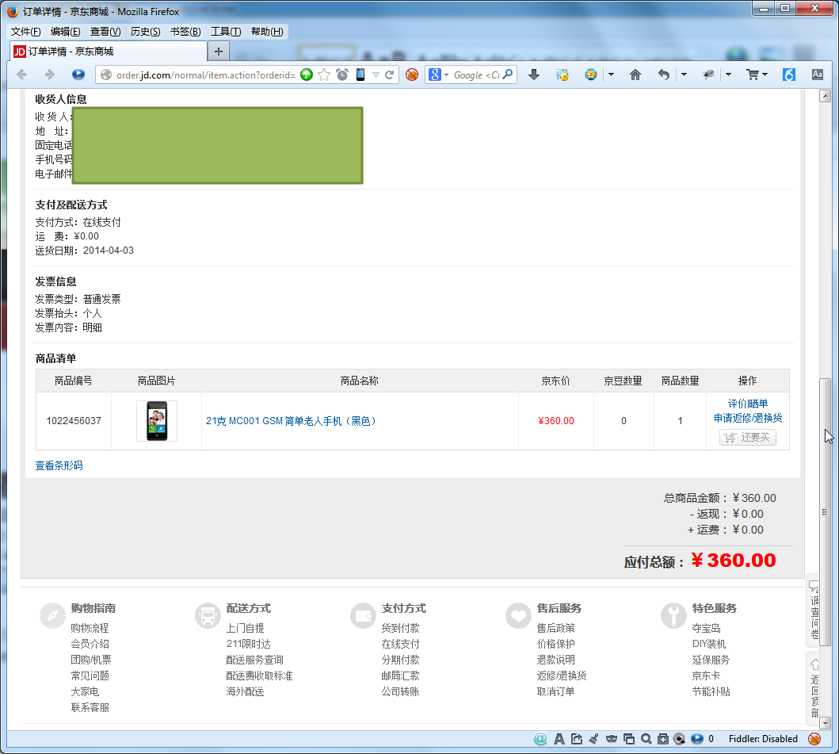Click the overlapping windows icon in status bar
The height and width of the screenshot is (754, 839).
629,739
